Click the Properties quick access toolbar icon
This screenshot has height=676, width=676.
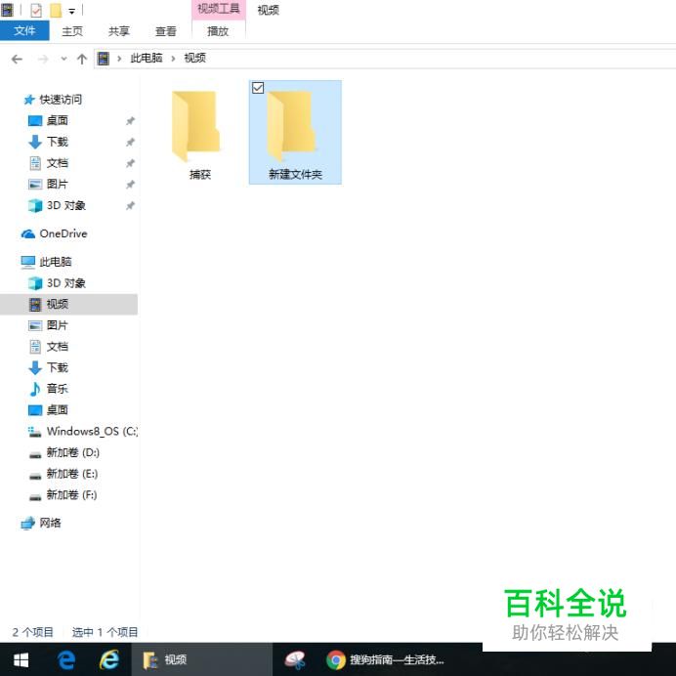pos(36,11)
